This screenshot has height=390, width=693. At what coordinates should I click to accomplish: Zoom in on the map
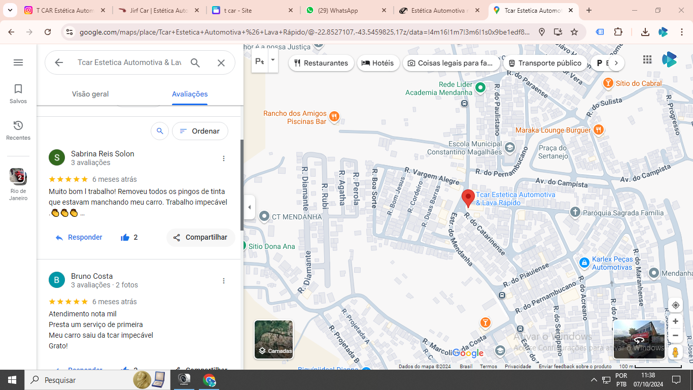point(675,321)
